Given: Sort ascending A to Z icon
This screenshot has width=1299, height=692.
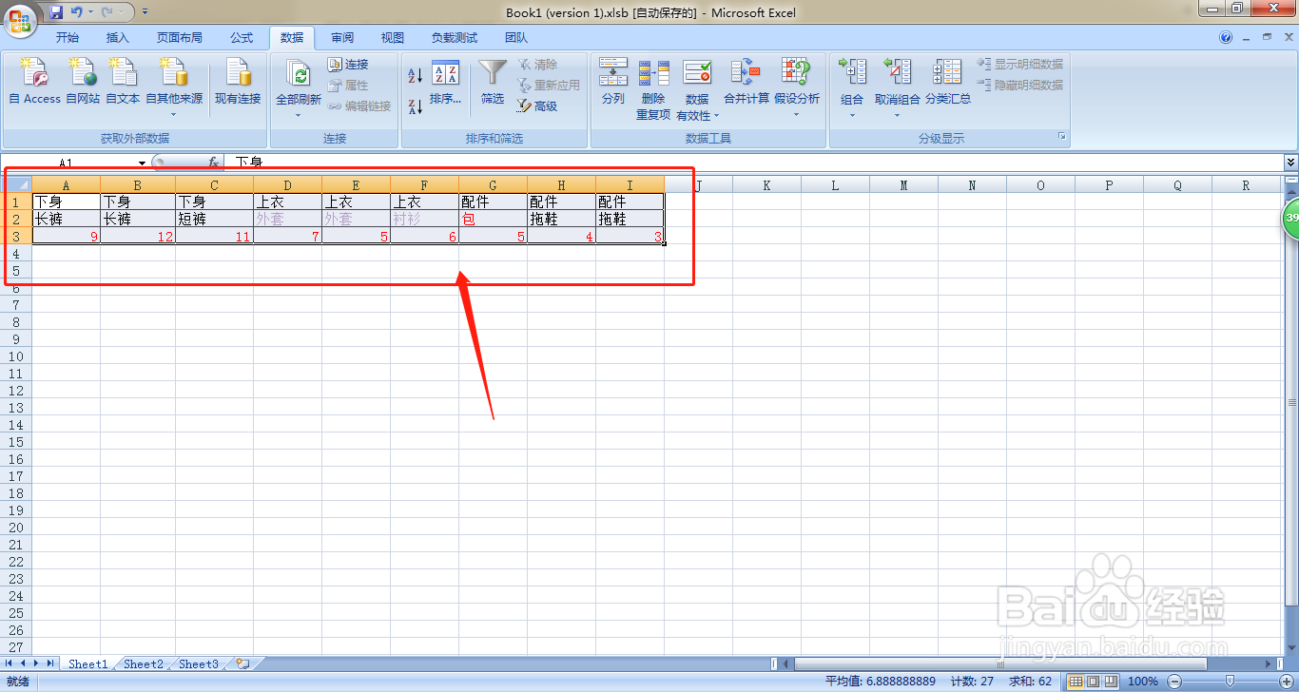Looking at the screenshot, I should click(415, 76).
